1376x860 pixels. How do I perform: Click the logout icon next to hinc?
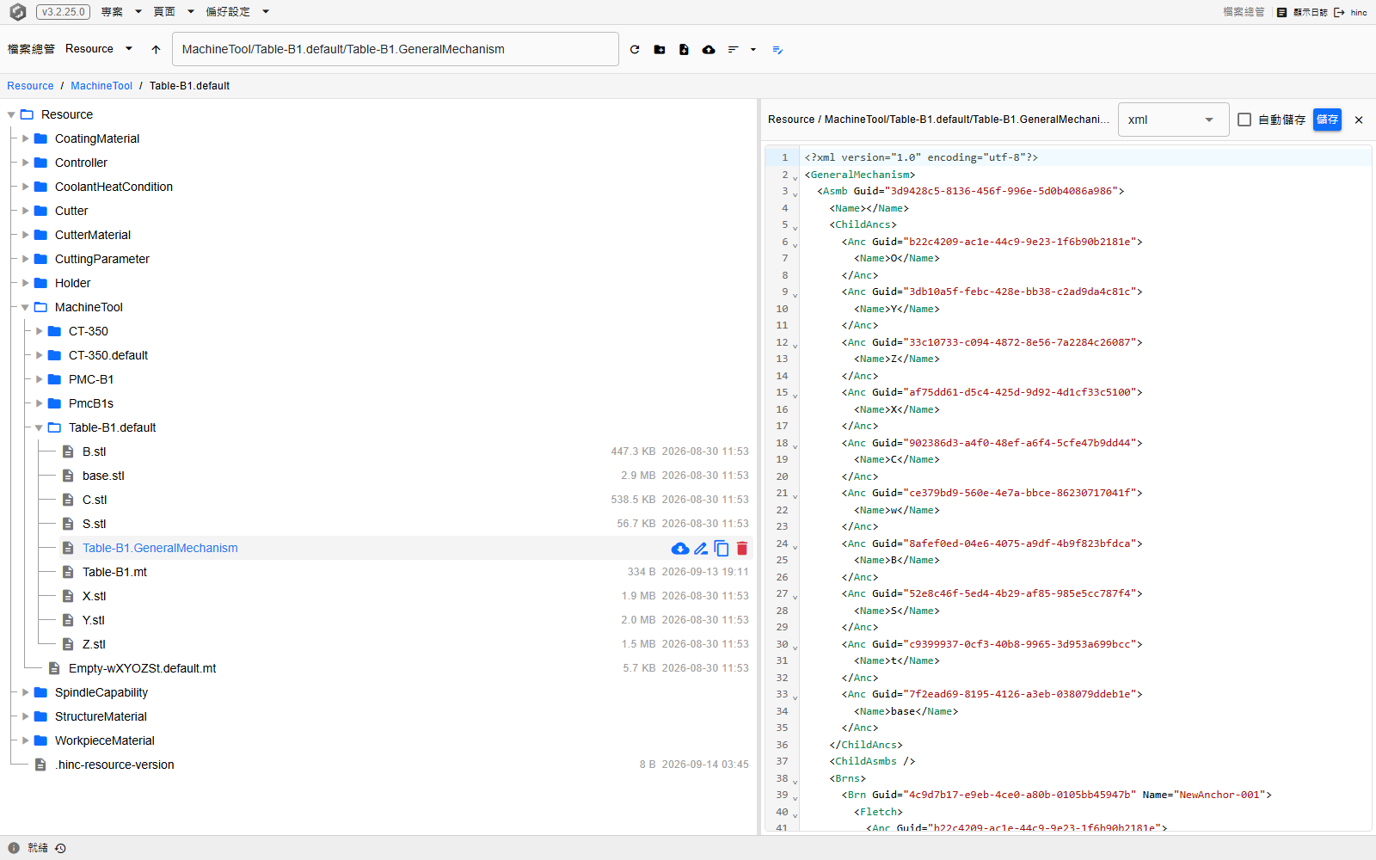(1339, 12)
